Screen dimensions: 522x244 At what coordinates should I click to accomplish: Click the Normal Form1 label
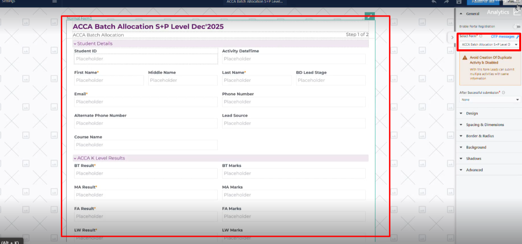(x=79, y=18)
